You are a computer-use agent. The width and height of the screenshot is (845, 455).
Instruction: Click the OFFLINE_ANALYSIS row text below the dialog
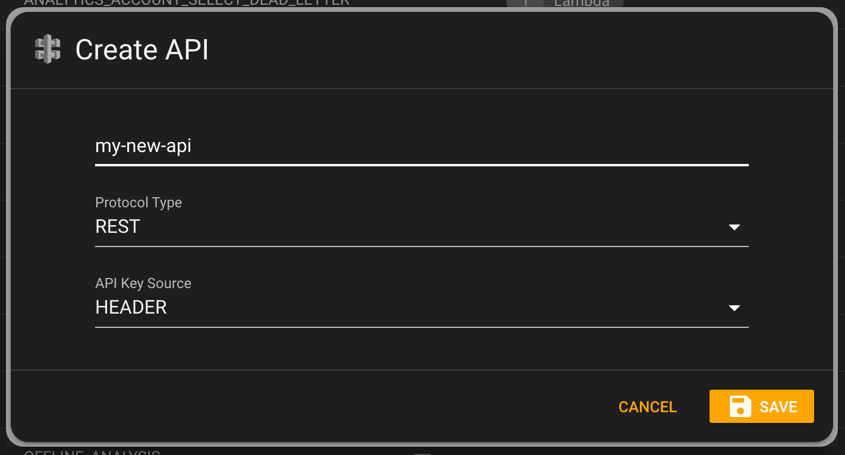92,453
